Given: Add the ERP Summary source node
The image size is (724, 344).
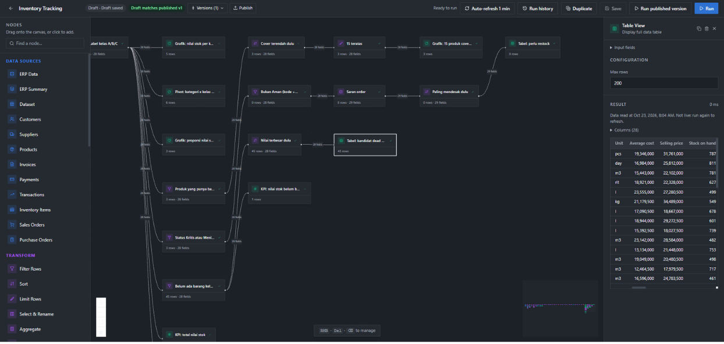Looking at the screenshot, I should (45, 89).
